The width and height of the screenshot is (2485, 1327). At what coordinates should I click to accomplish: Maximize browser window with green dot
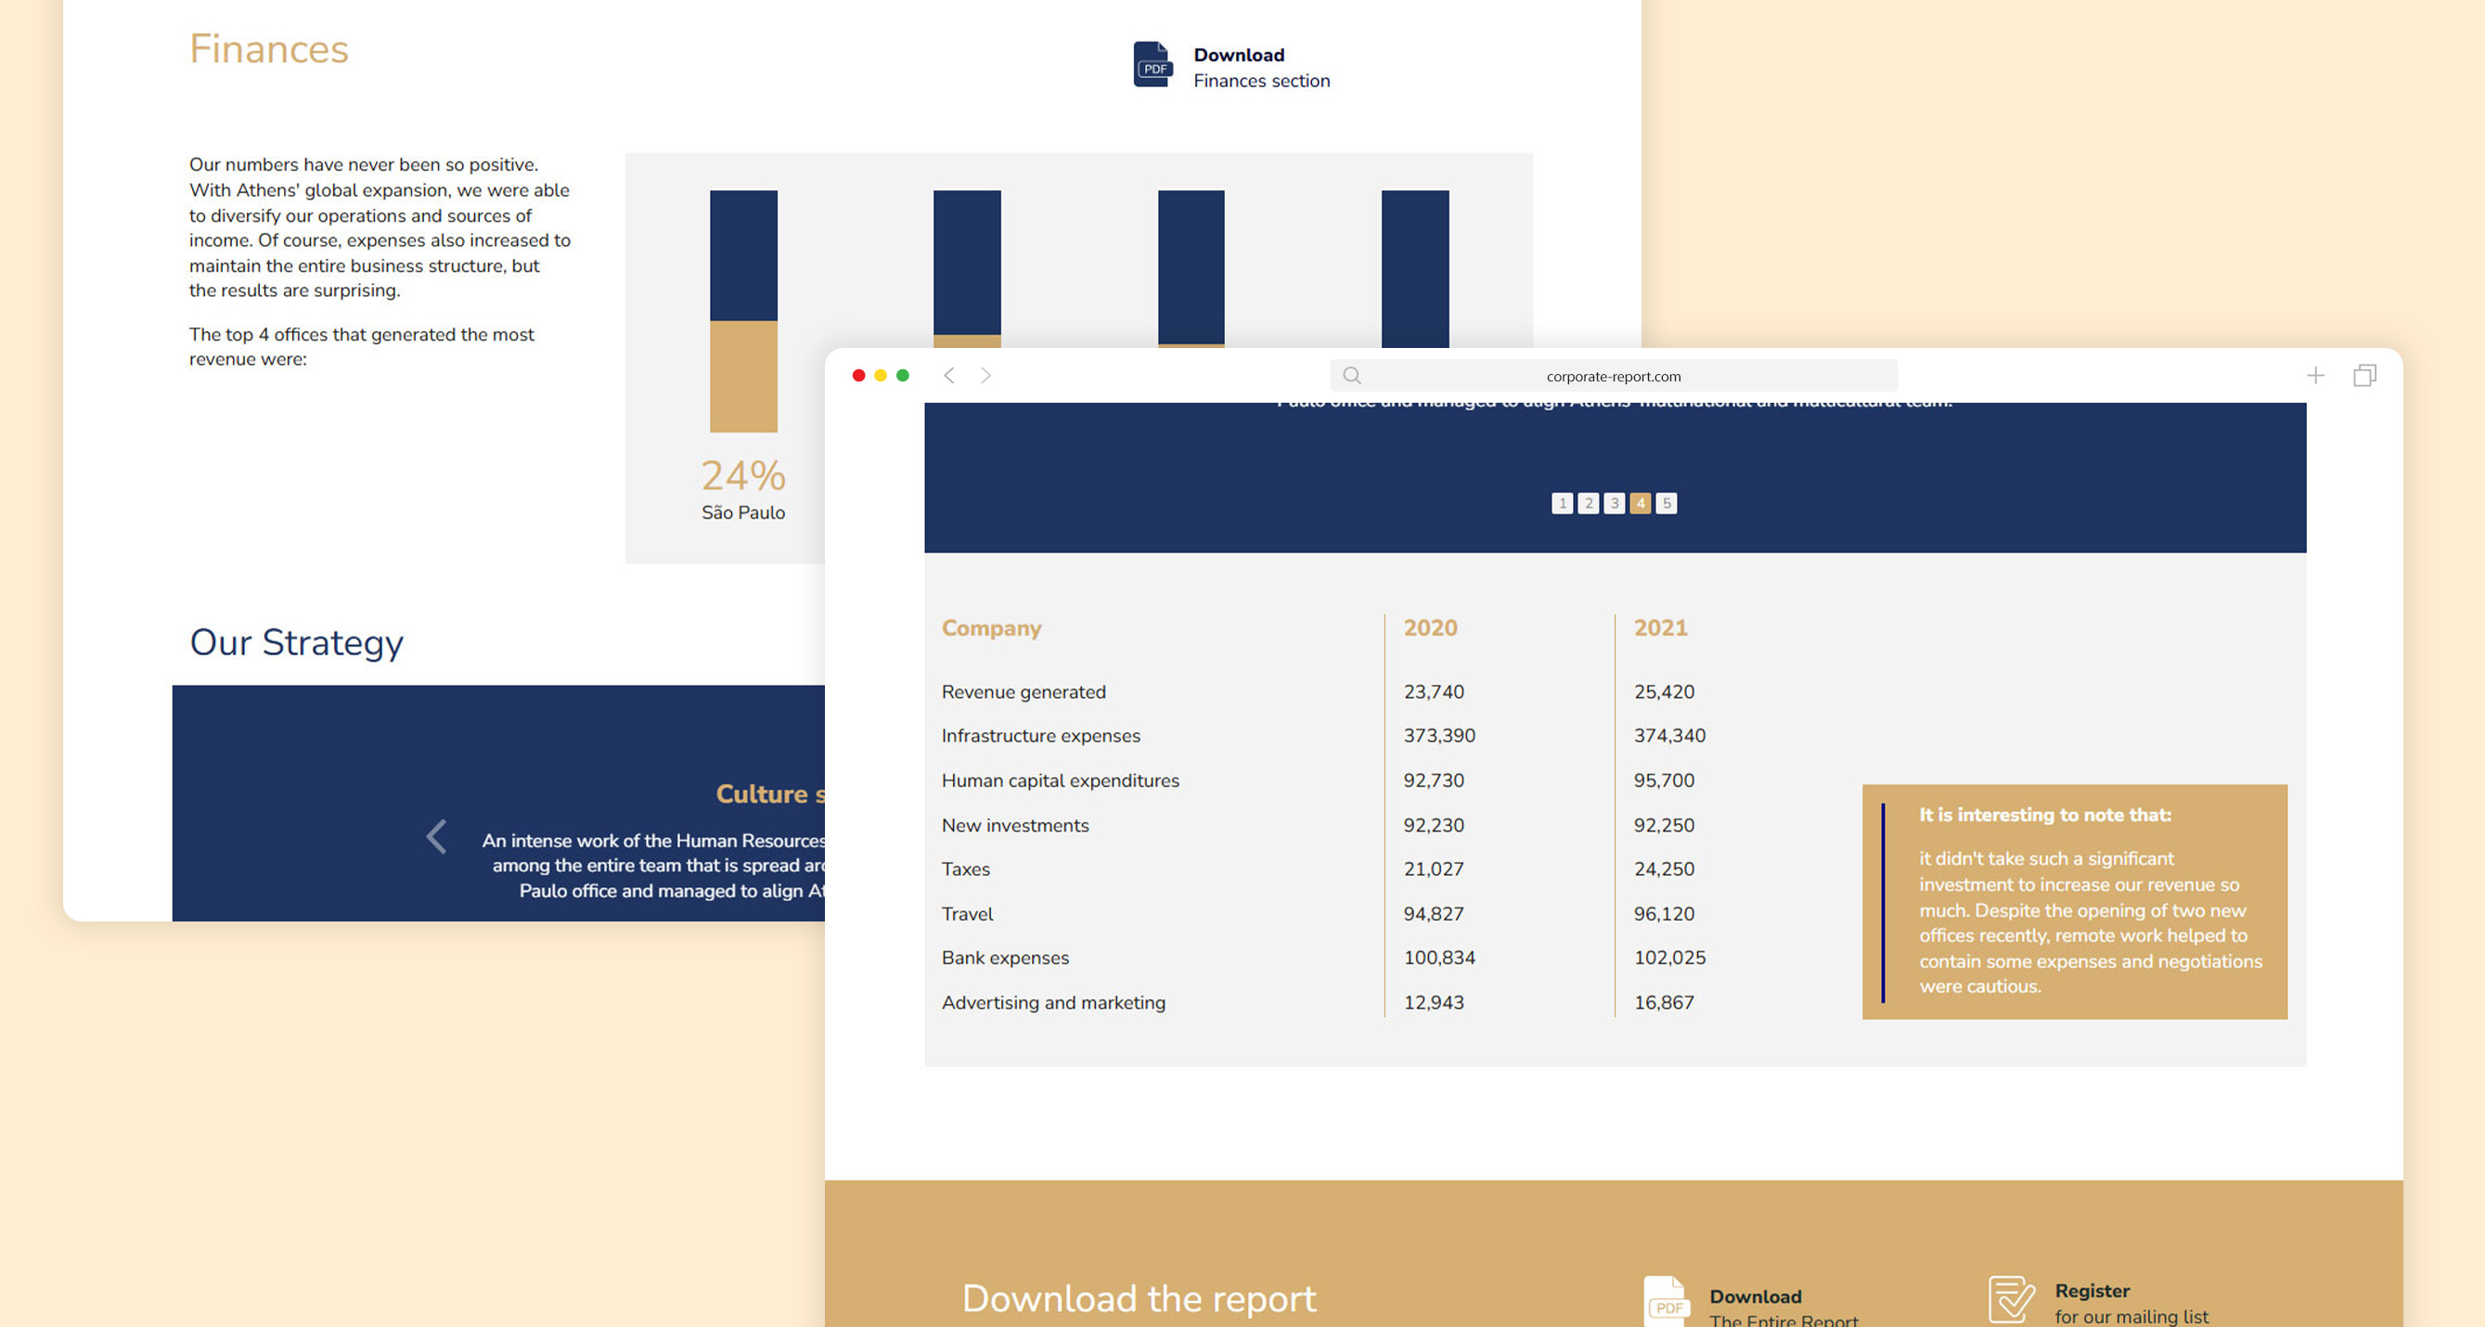903,375
